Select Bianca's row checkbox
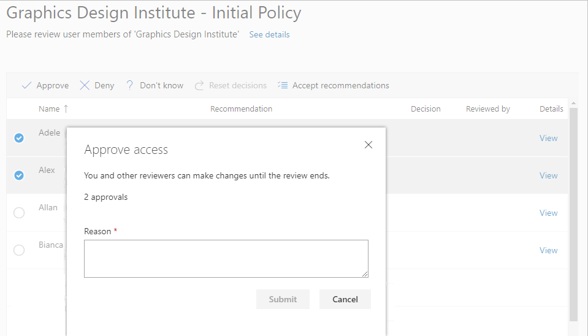The height and width of the screenshot is (336, 588). coord(19,250)
